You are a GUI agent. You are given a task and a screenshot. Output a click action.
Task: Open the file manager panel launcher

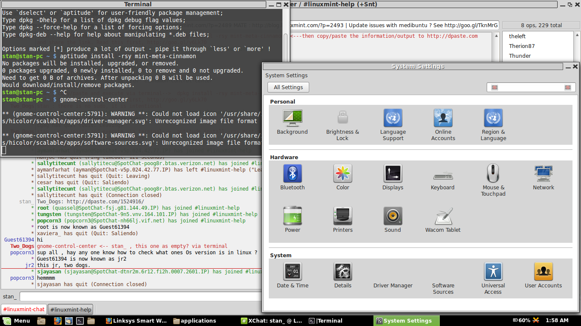point(91,321)
